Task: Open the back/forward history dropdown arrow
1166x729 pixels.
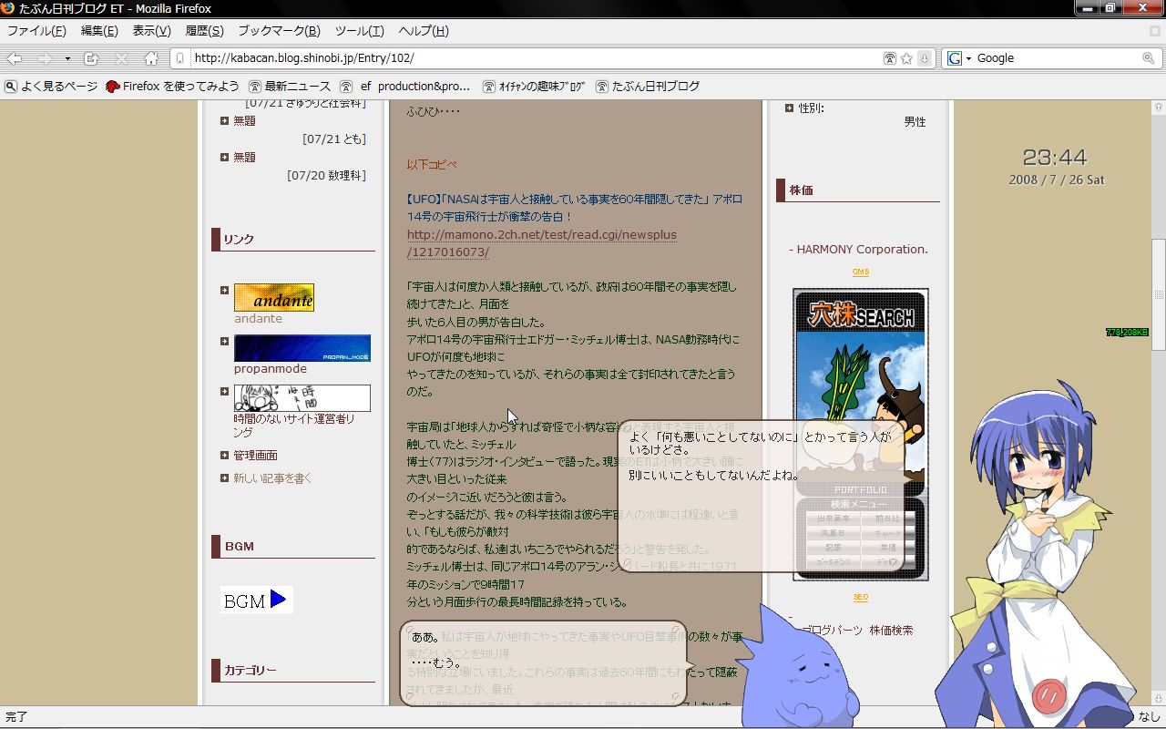Action: pos(67,58)
